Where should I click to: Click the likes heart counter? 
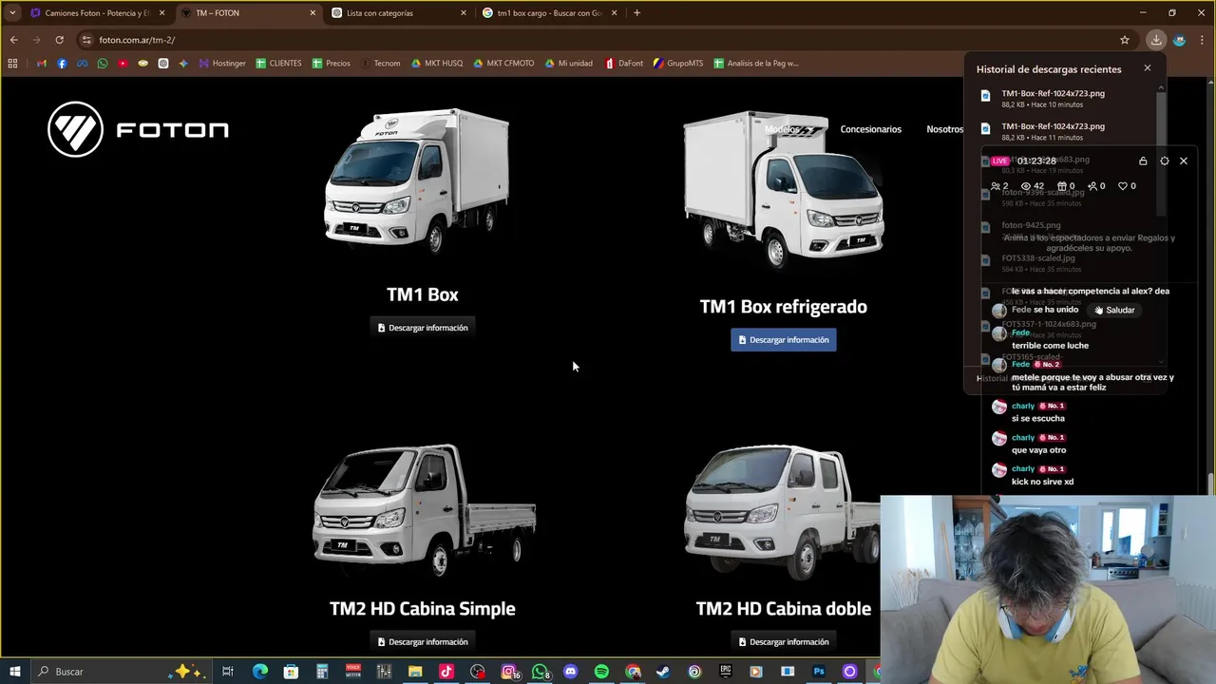pos(1127,186)
